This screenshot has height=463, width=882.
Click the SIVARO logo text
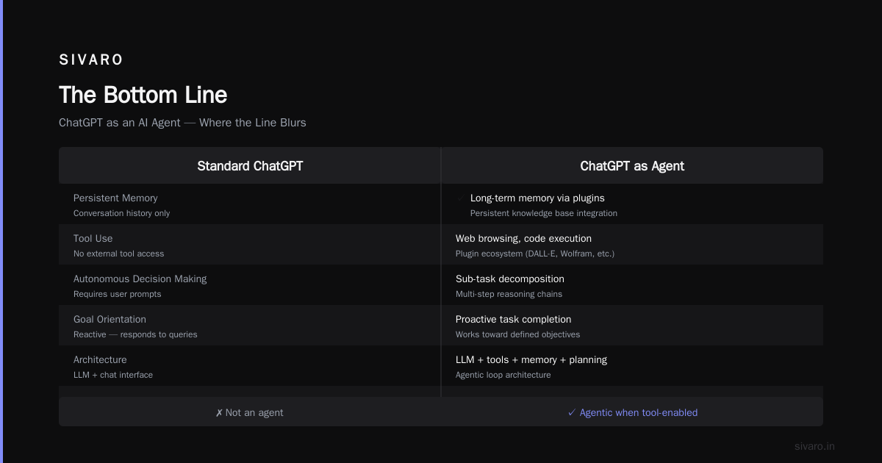tap(91, 60)
